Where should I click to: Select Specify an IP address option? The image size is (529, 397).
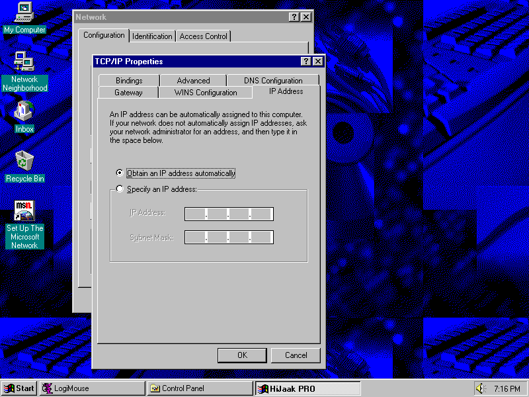point(120,189)
